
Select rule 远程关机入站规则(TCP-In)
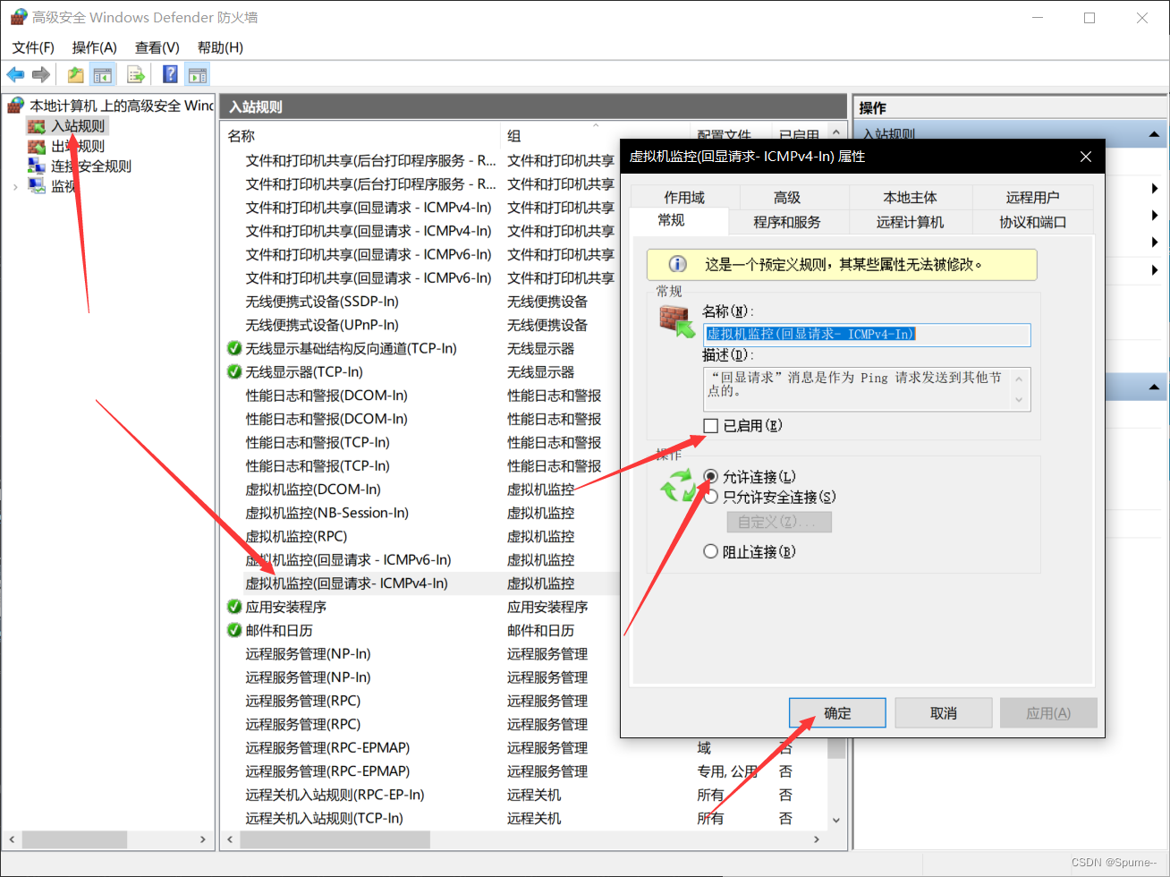(324, 818)
